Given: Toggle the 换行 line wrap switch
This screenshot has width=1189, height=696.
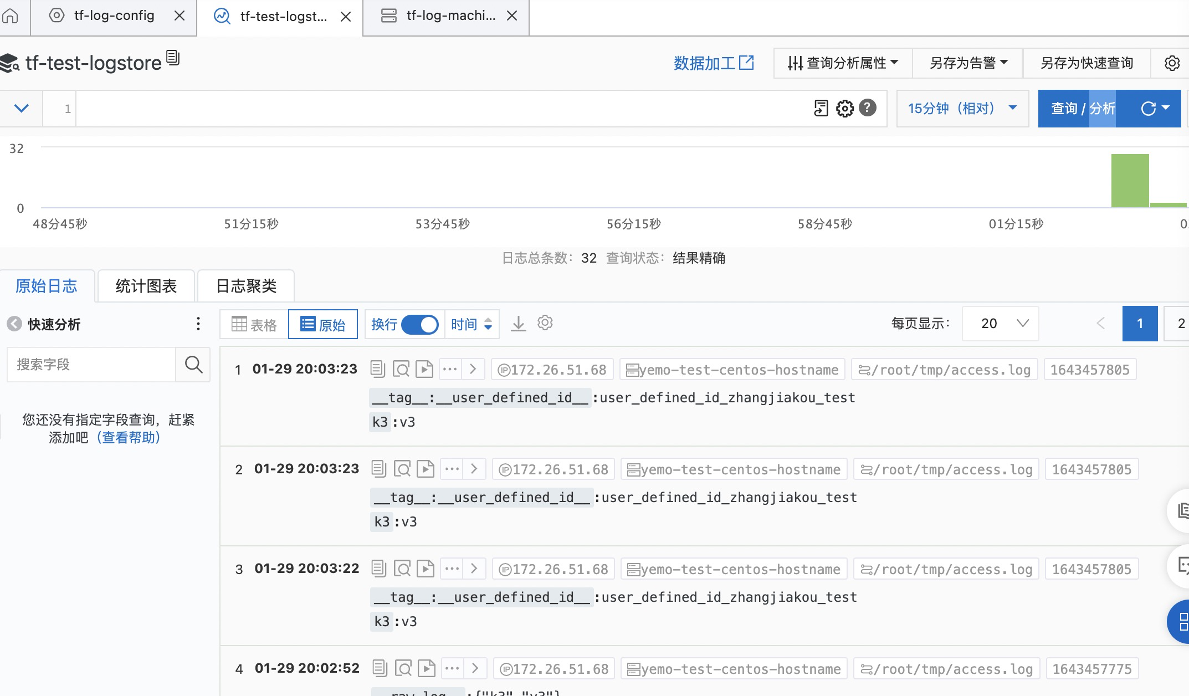Looking at the screenshot, I should click(x=419, y=324).
